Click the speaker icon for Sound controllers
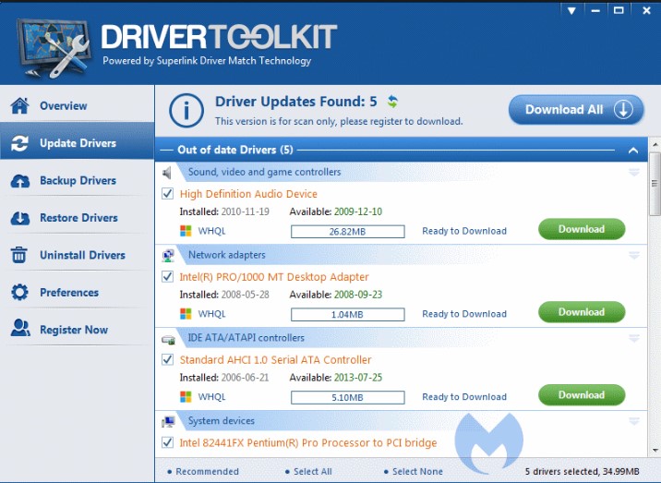 pos(167,172)
